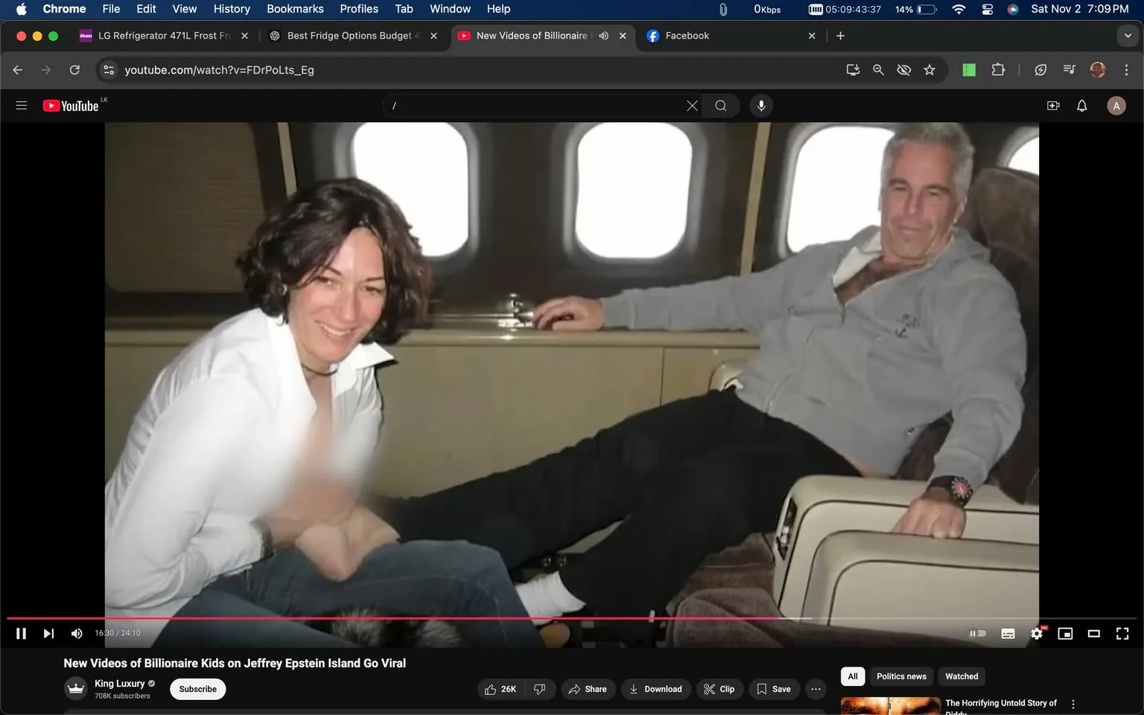The width and height of the screenshot is (1144, 715).
Task: Open the Bookmarks menu
Action: point(294,9)
